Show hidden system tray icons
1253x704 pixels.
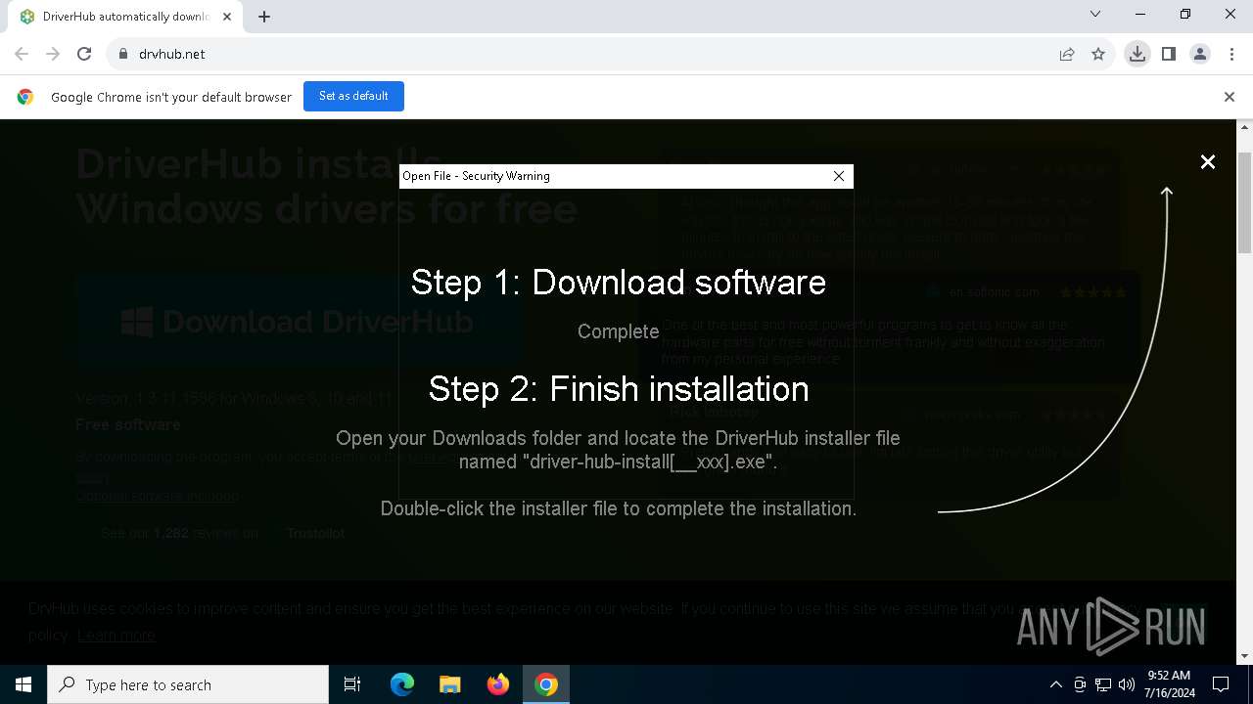tap(1055, 684)
